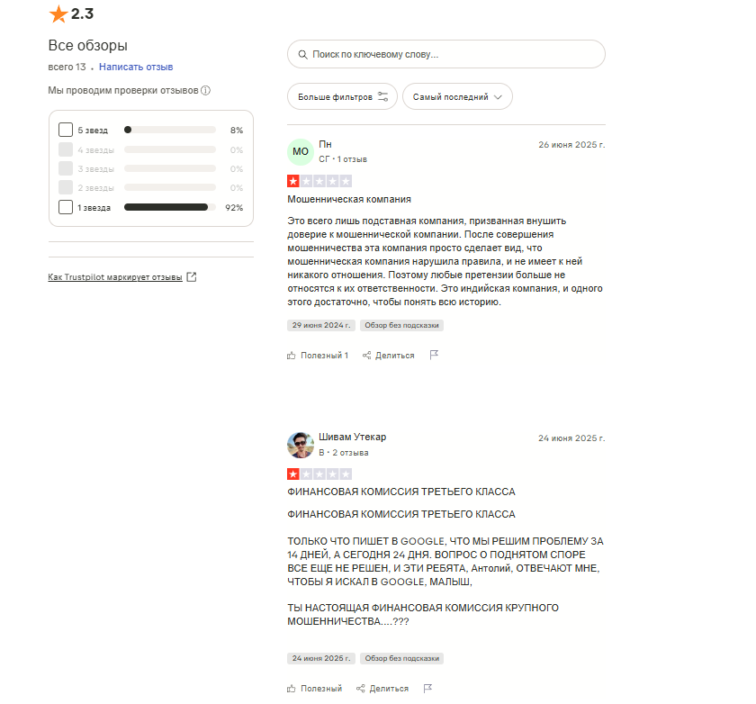Open Шивам Утекар's profile photo
Screen dimensions: 756x704
point(301,445)
